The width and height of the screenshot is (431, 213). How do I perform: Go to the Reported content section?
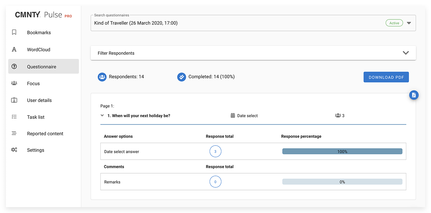pyautogui.click(x=45, y=133)
